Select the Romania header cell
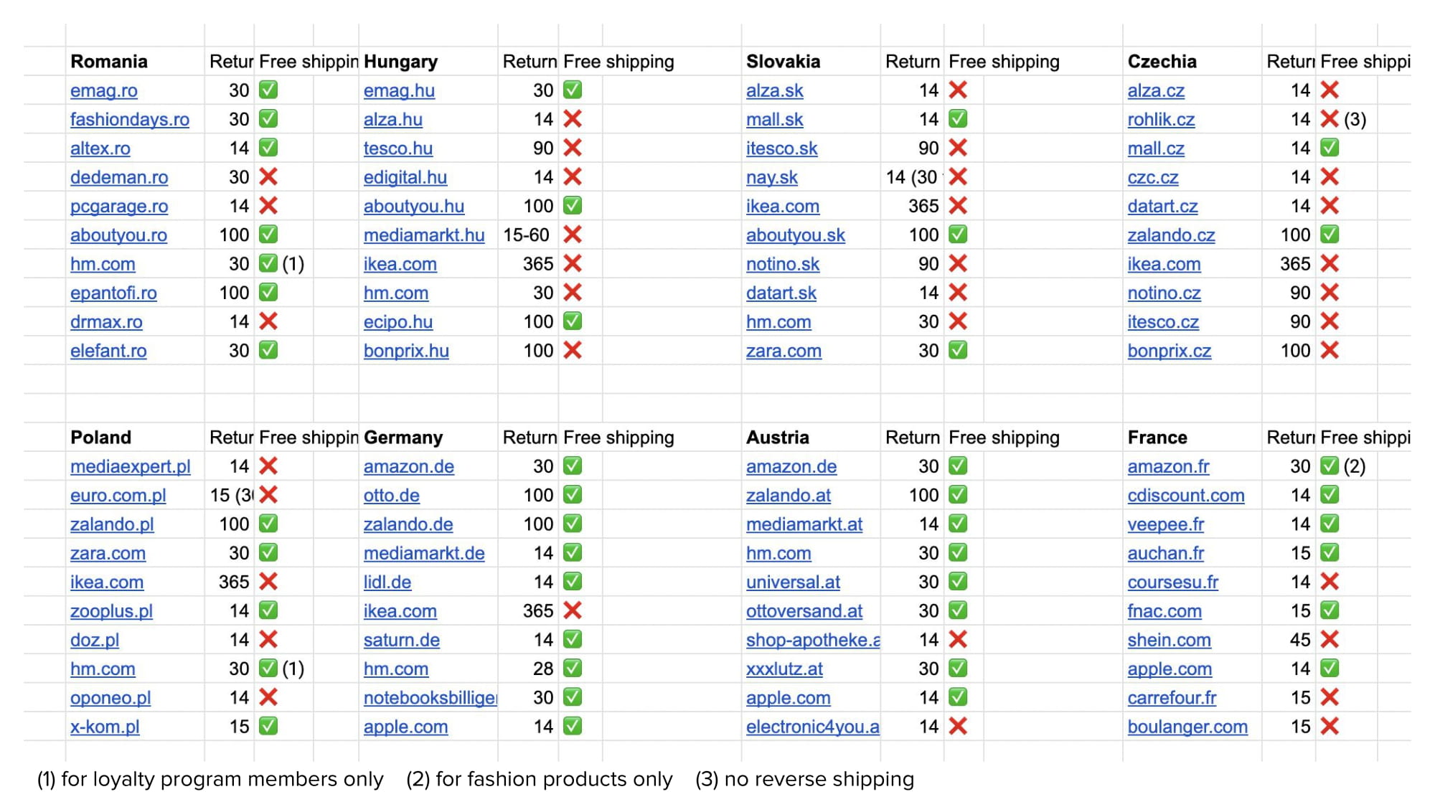This screenshot has height=807, width=1435. 135,62
